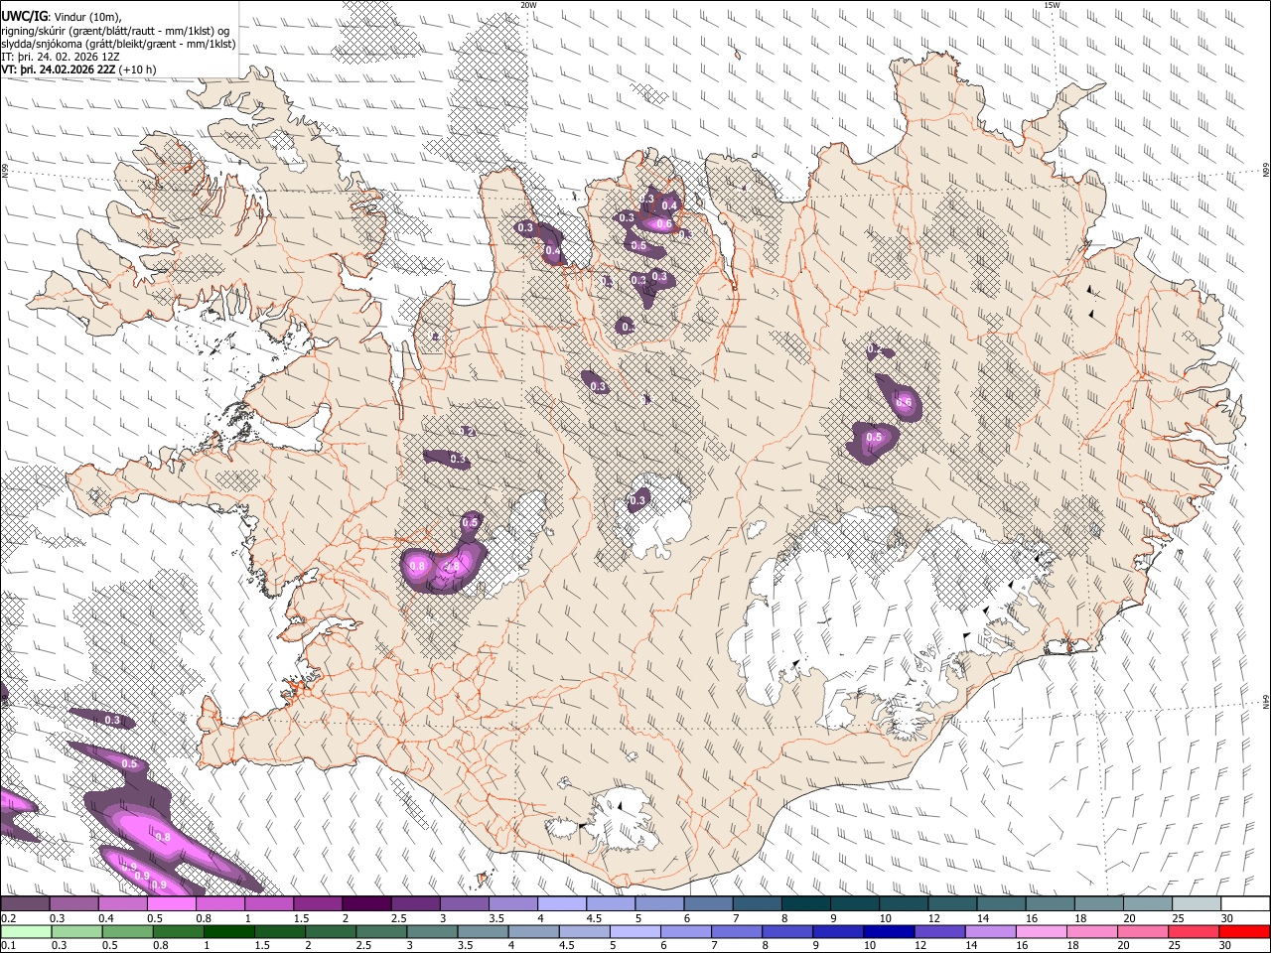
Task: Click the top-row legend swatch between 0.3 and 0.4
Action: tap(73, 904)
